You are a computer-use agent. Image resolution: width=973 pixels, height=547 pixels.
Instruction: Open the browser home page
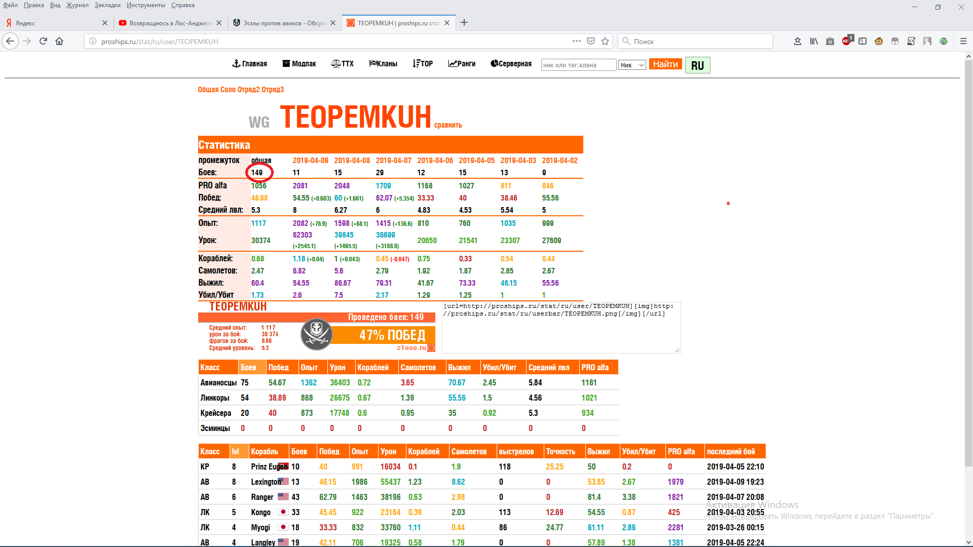pyautogui.click(x=59, y=41)
